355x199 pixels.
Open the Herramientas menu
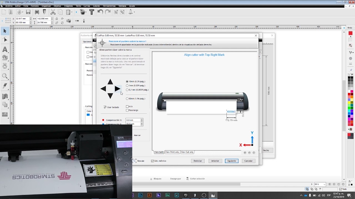click(109, 6)
